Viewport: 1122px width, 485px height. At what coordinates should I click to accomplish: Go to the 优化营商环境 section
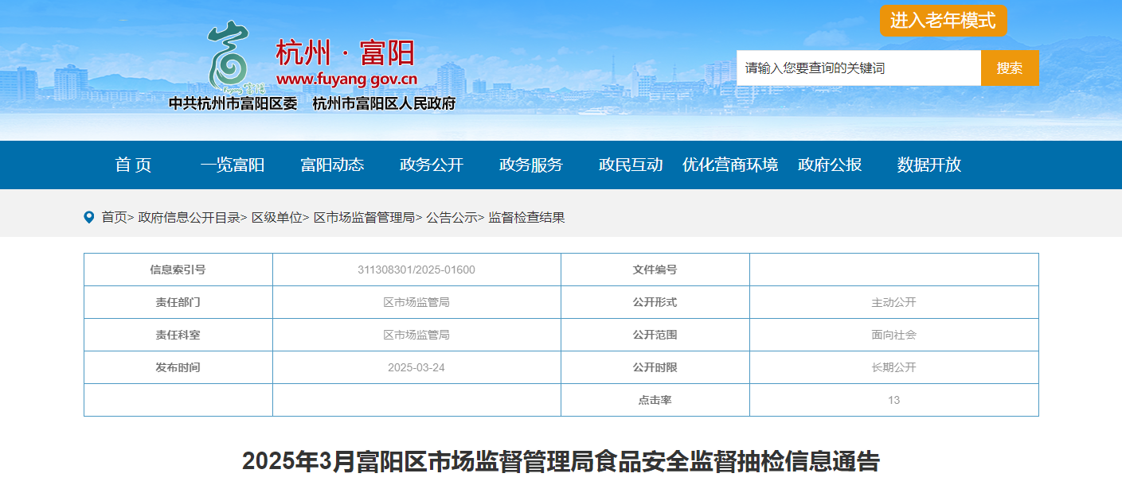click(x=730, y=165)
